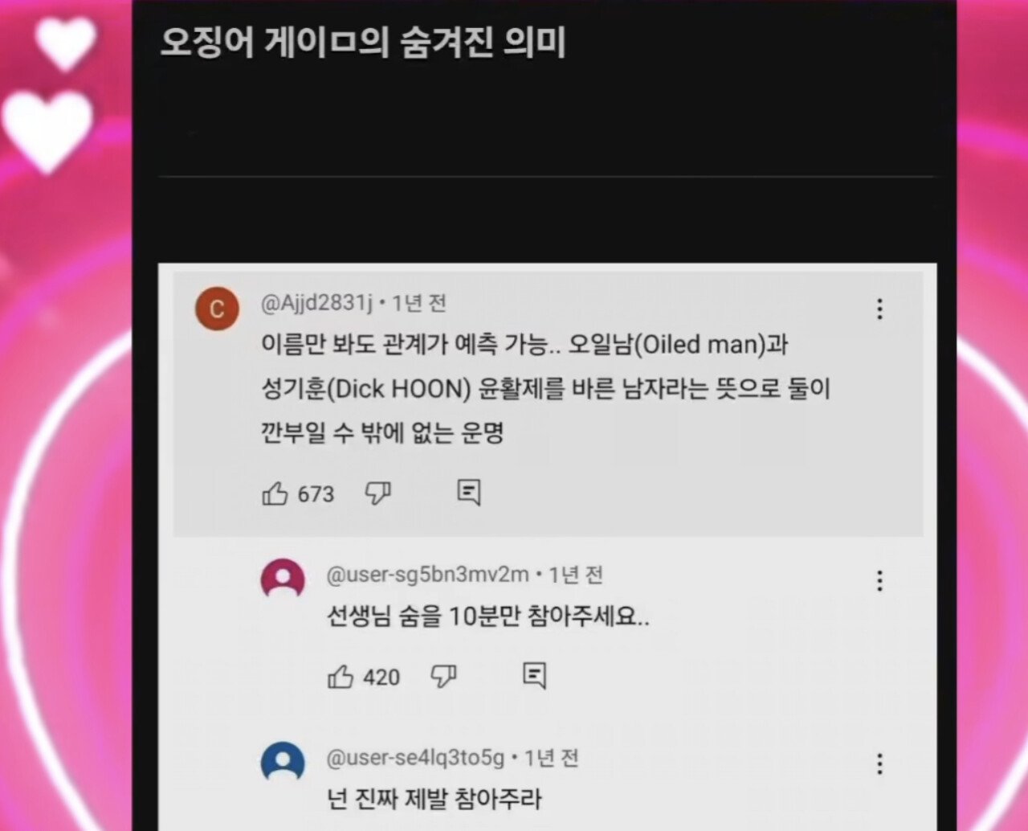Open the blue avatar of @user-se4lq3to5g
The height and width of the screenshot is (831, 1028).
coord(283,763)
